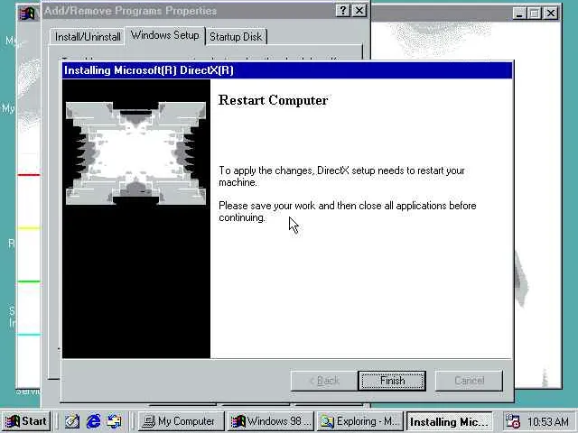
Task: Minimize the background window at right
Action: pos(519,14)
